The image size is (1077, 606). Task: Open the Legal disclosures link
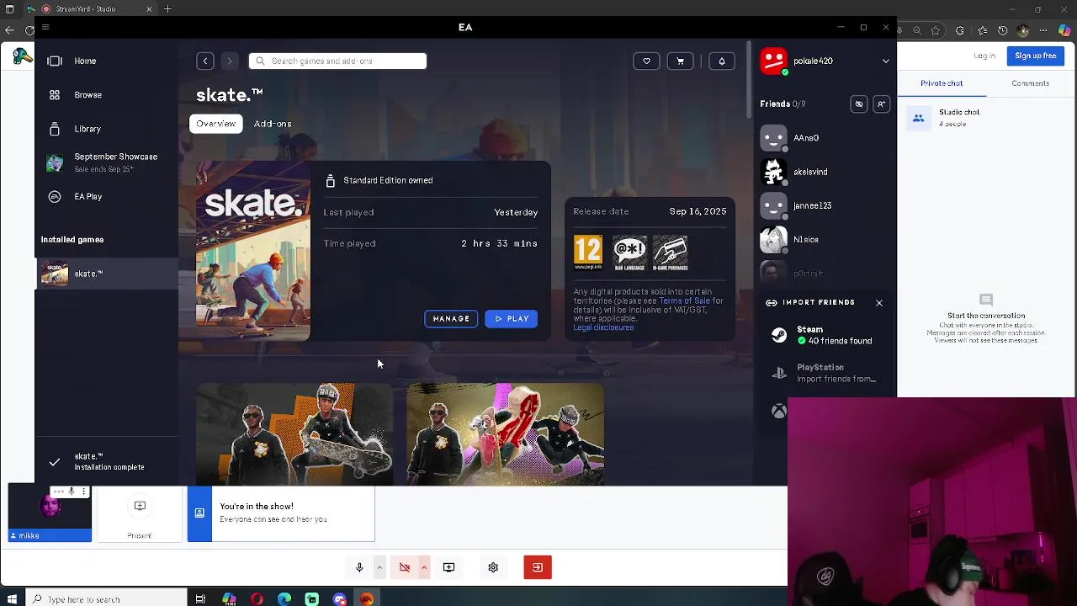click(603, 327)
